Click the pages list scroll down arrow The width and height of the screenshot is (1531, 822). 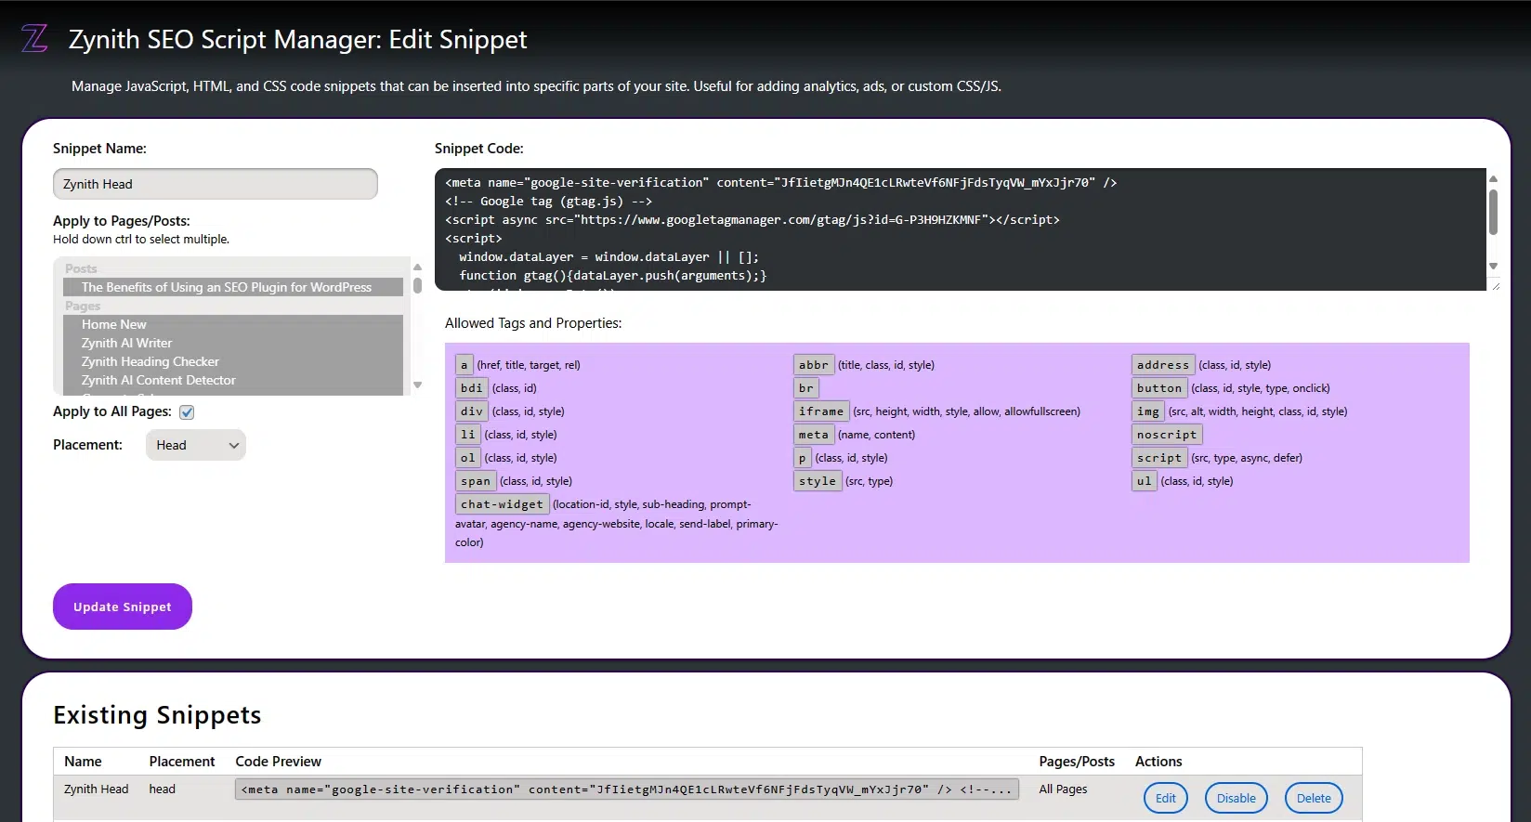(417, 385)
